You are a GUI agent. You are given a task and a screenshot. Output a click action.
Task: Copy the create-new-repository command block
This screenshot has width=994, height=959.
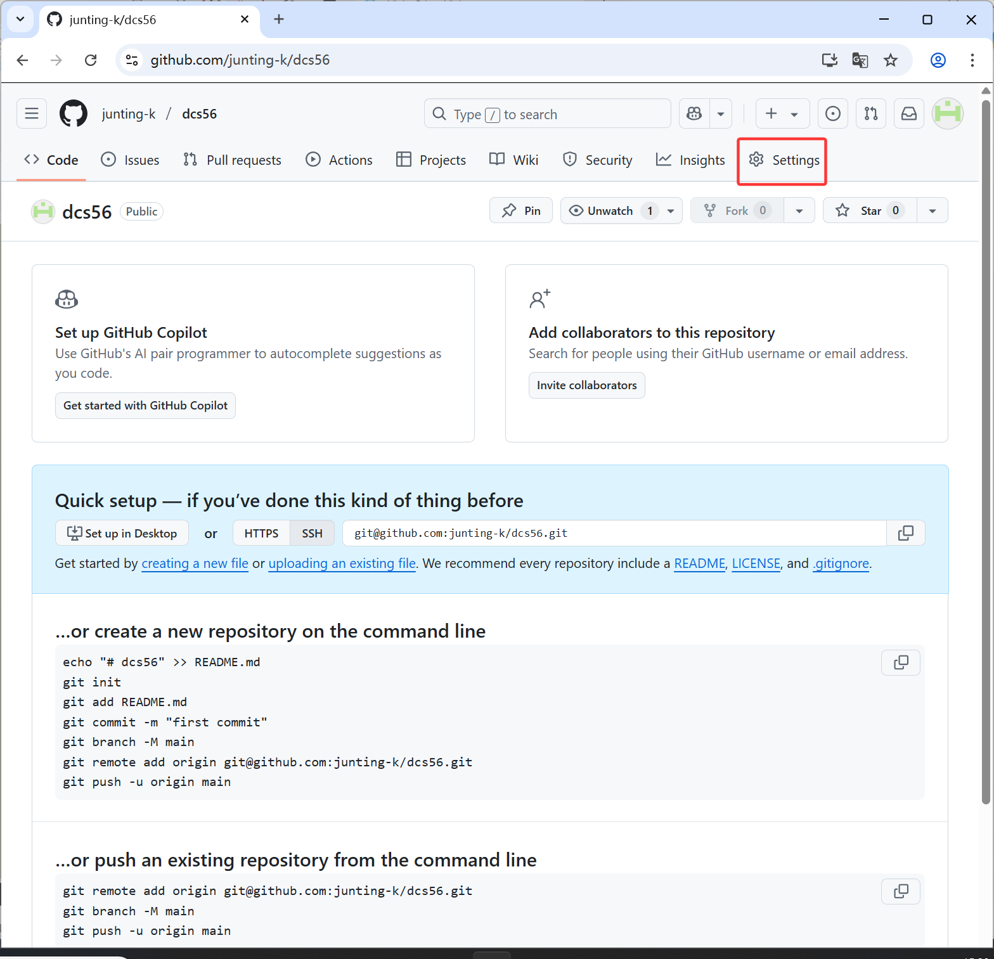point(901,662)
